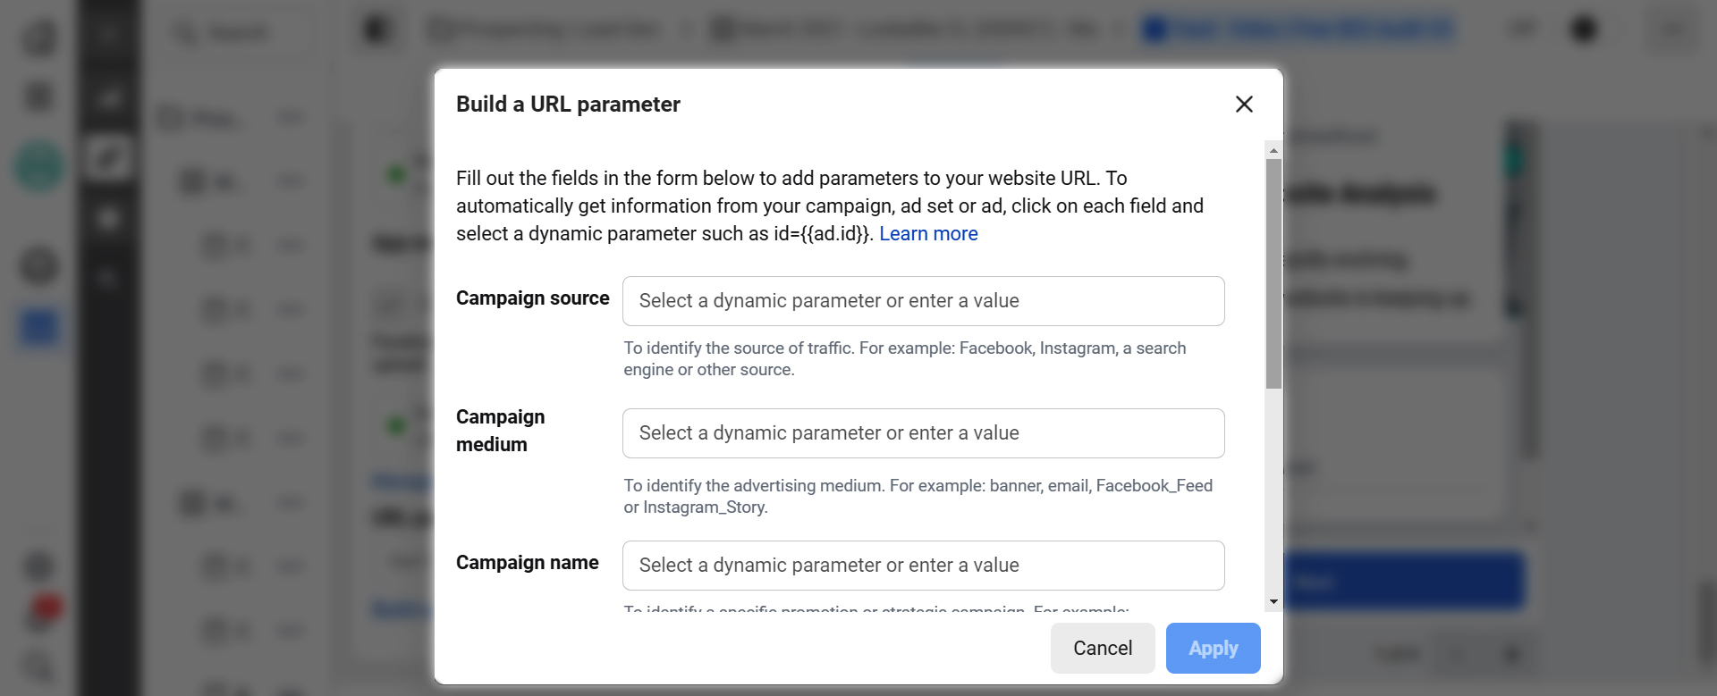Click the dialog scrollbar up arrow
This screenshot has width=1717, height=696.
[1273, 150]
